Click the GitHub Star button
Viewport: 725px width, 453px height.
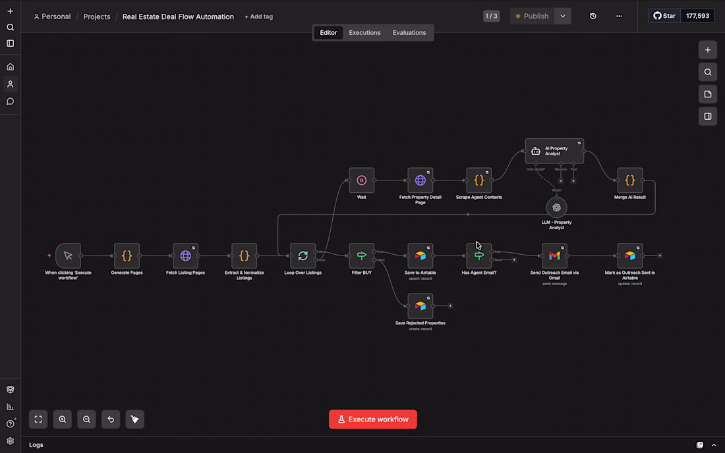point(664,16)
